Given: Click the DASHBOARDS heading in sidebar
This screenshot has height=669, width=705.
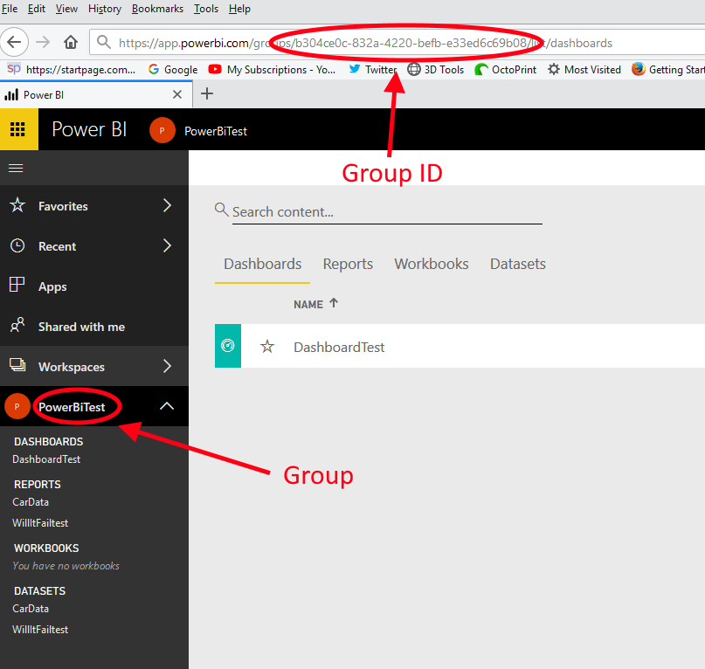Looking at the screenshot, I should tap(49, 442).
